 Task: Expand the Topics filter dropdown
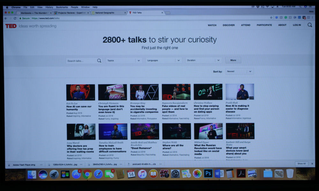point(124,60)
